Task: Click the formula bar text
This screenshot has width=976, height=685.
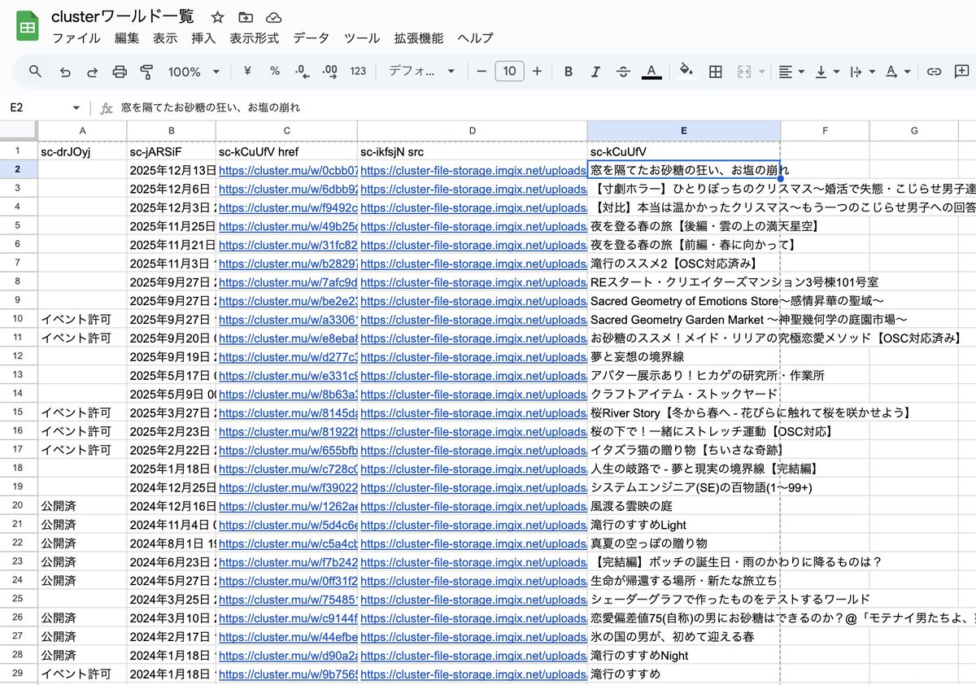Action: coord(211,107)
